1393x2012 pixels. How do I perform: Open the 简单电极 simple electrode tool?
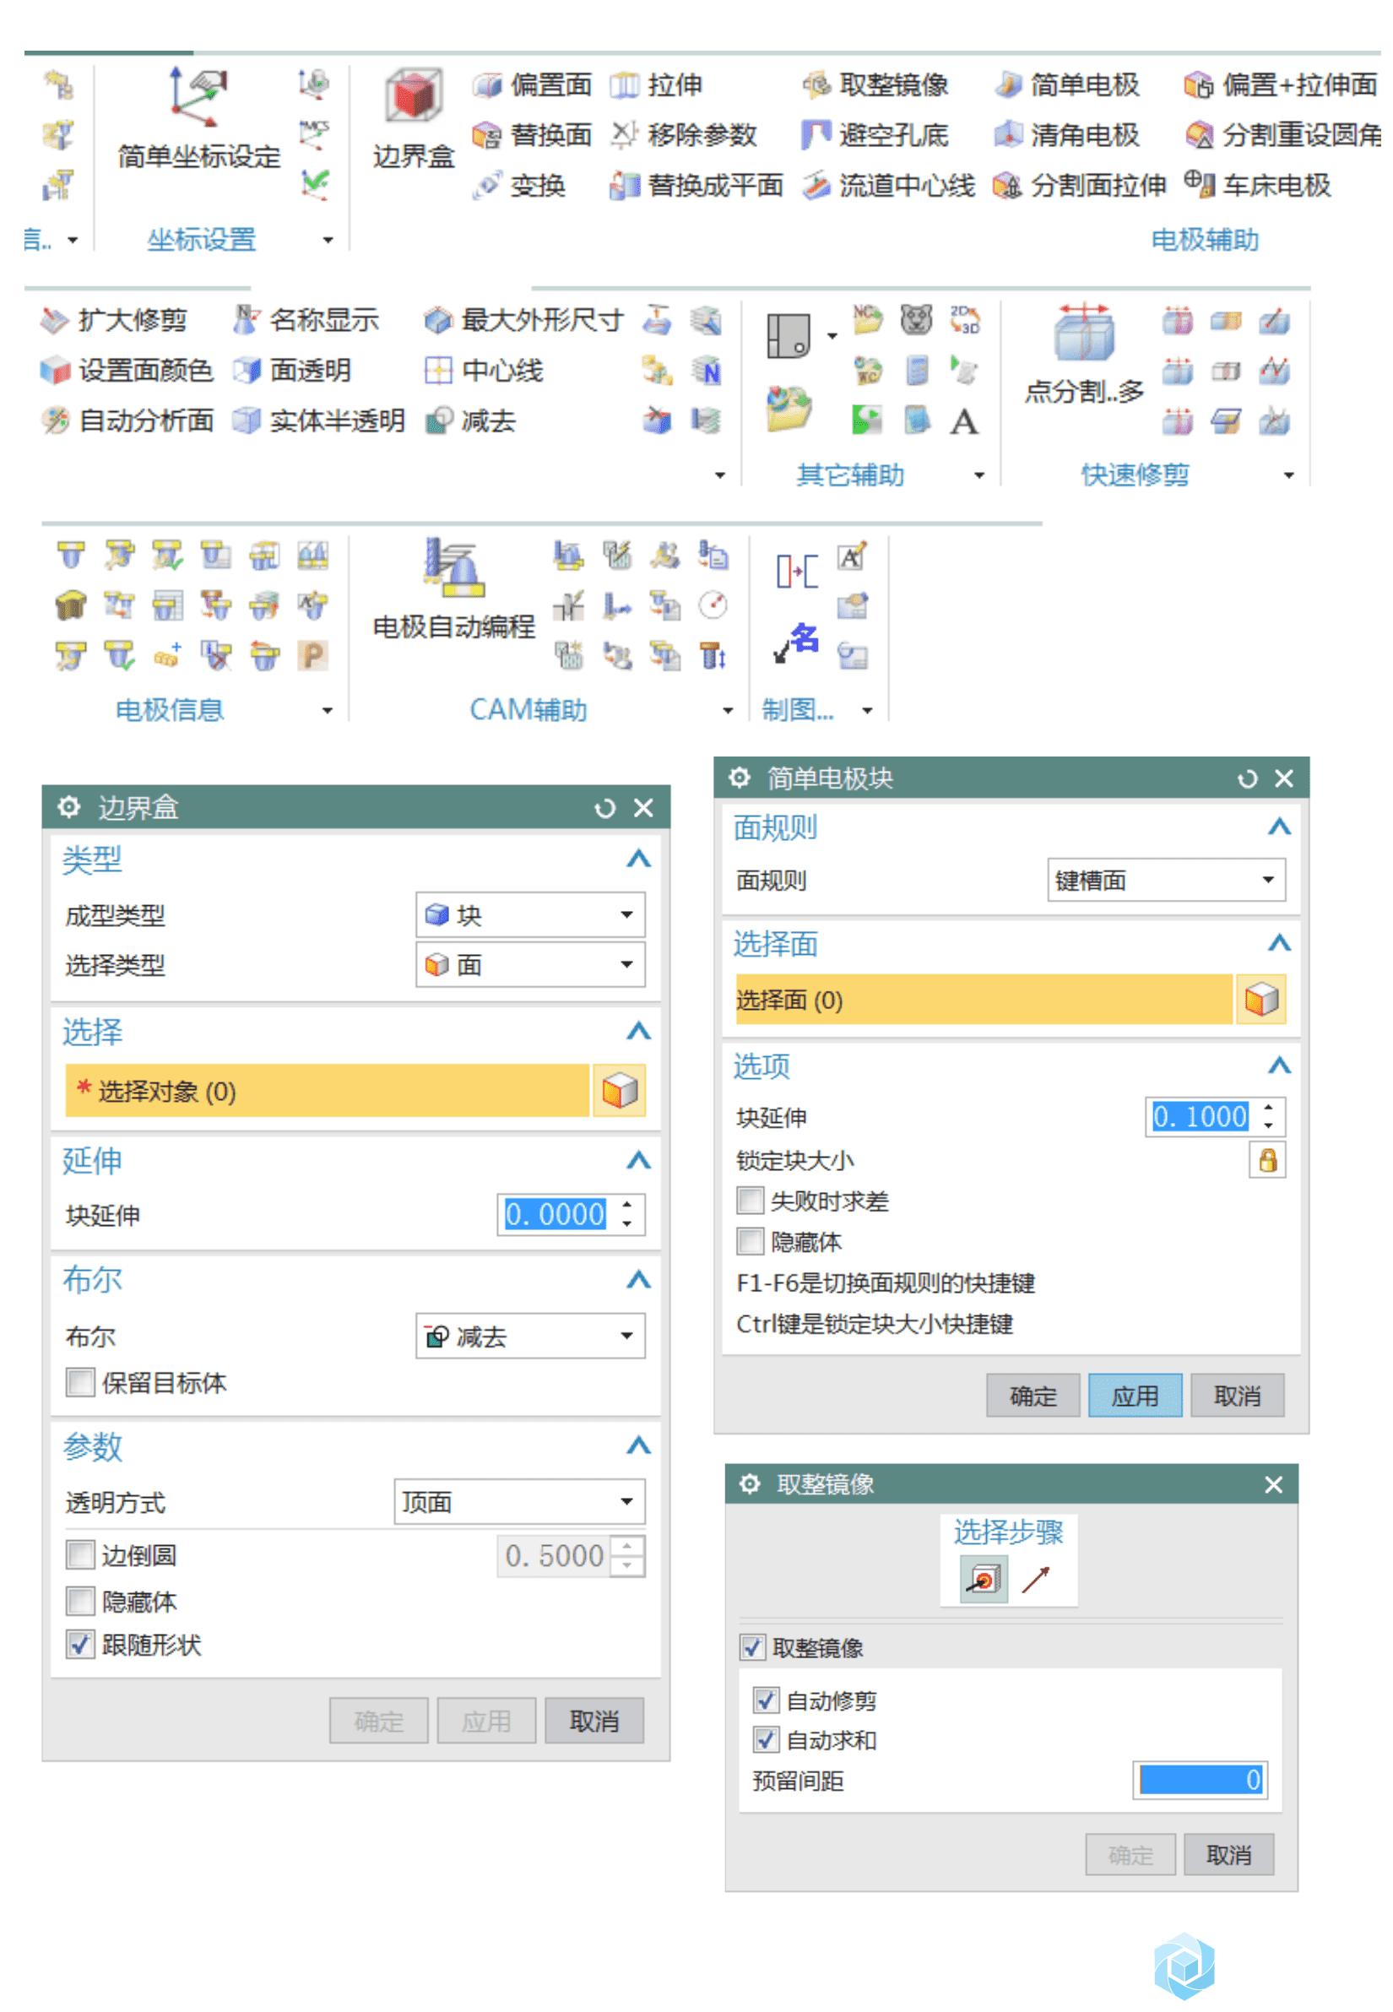pos(1066,84)
